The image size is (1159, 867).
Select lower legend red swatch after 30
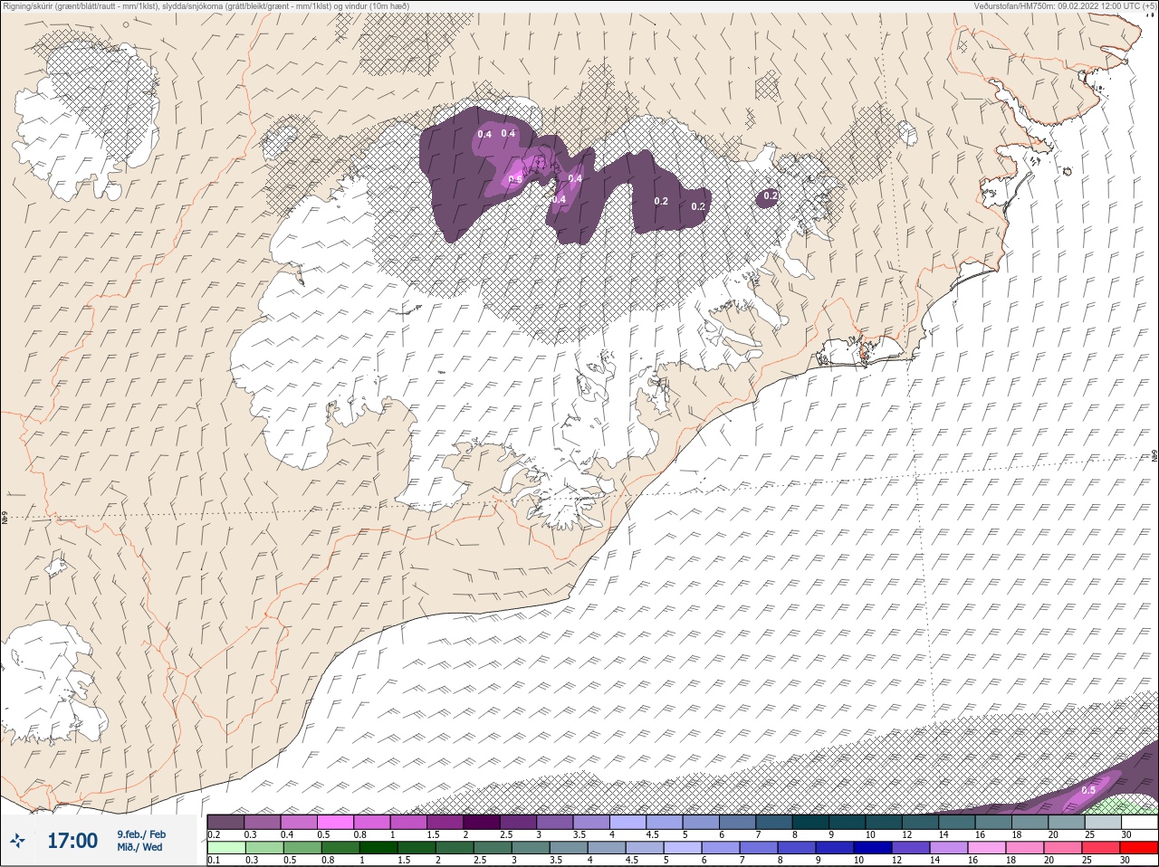click(1139, 847)
